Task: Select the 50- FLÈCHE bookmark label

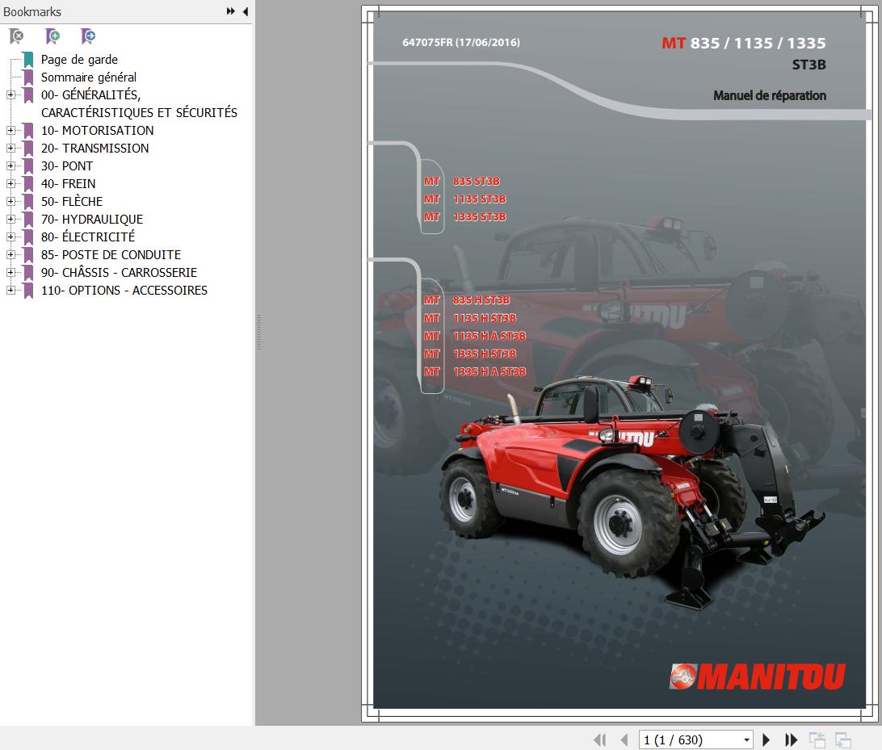Action: [x=72, y=201]
